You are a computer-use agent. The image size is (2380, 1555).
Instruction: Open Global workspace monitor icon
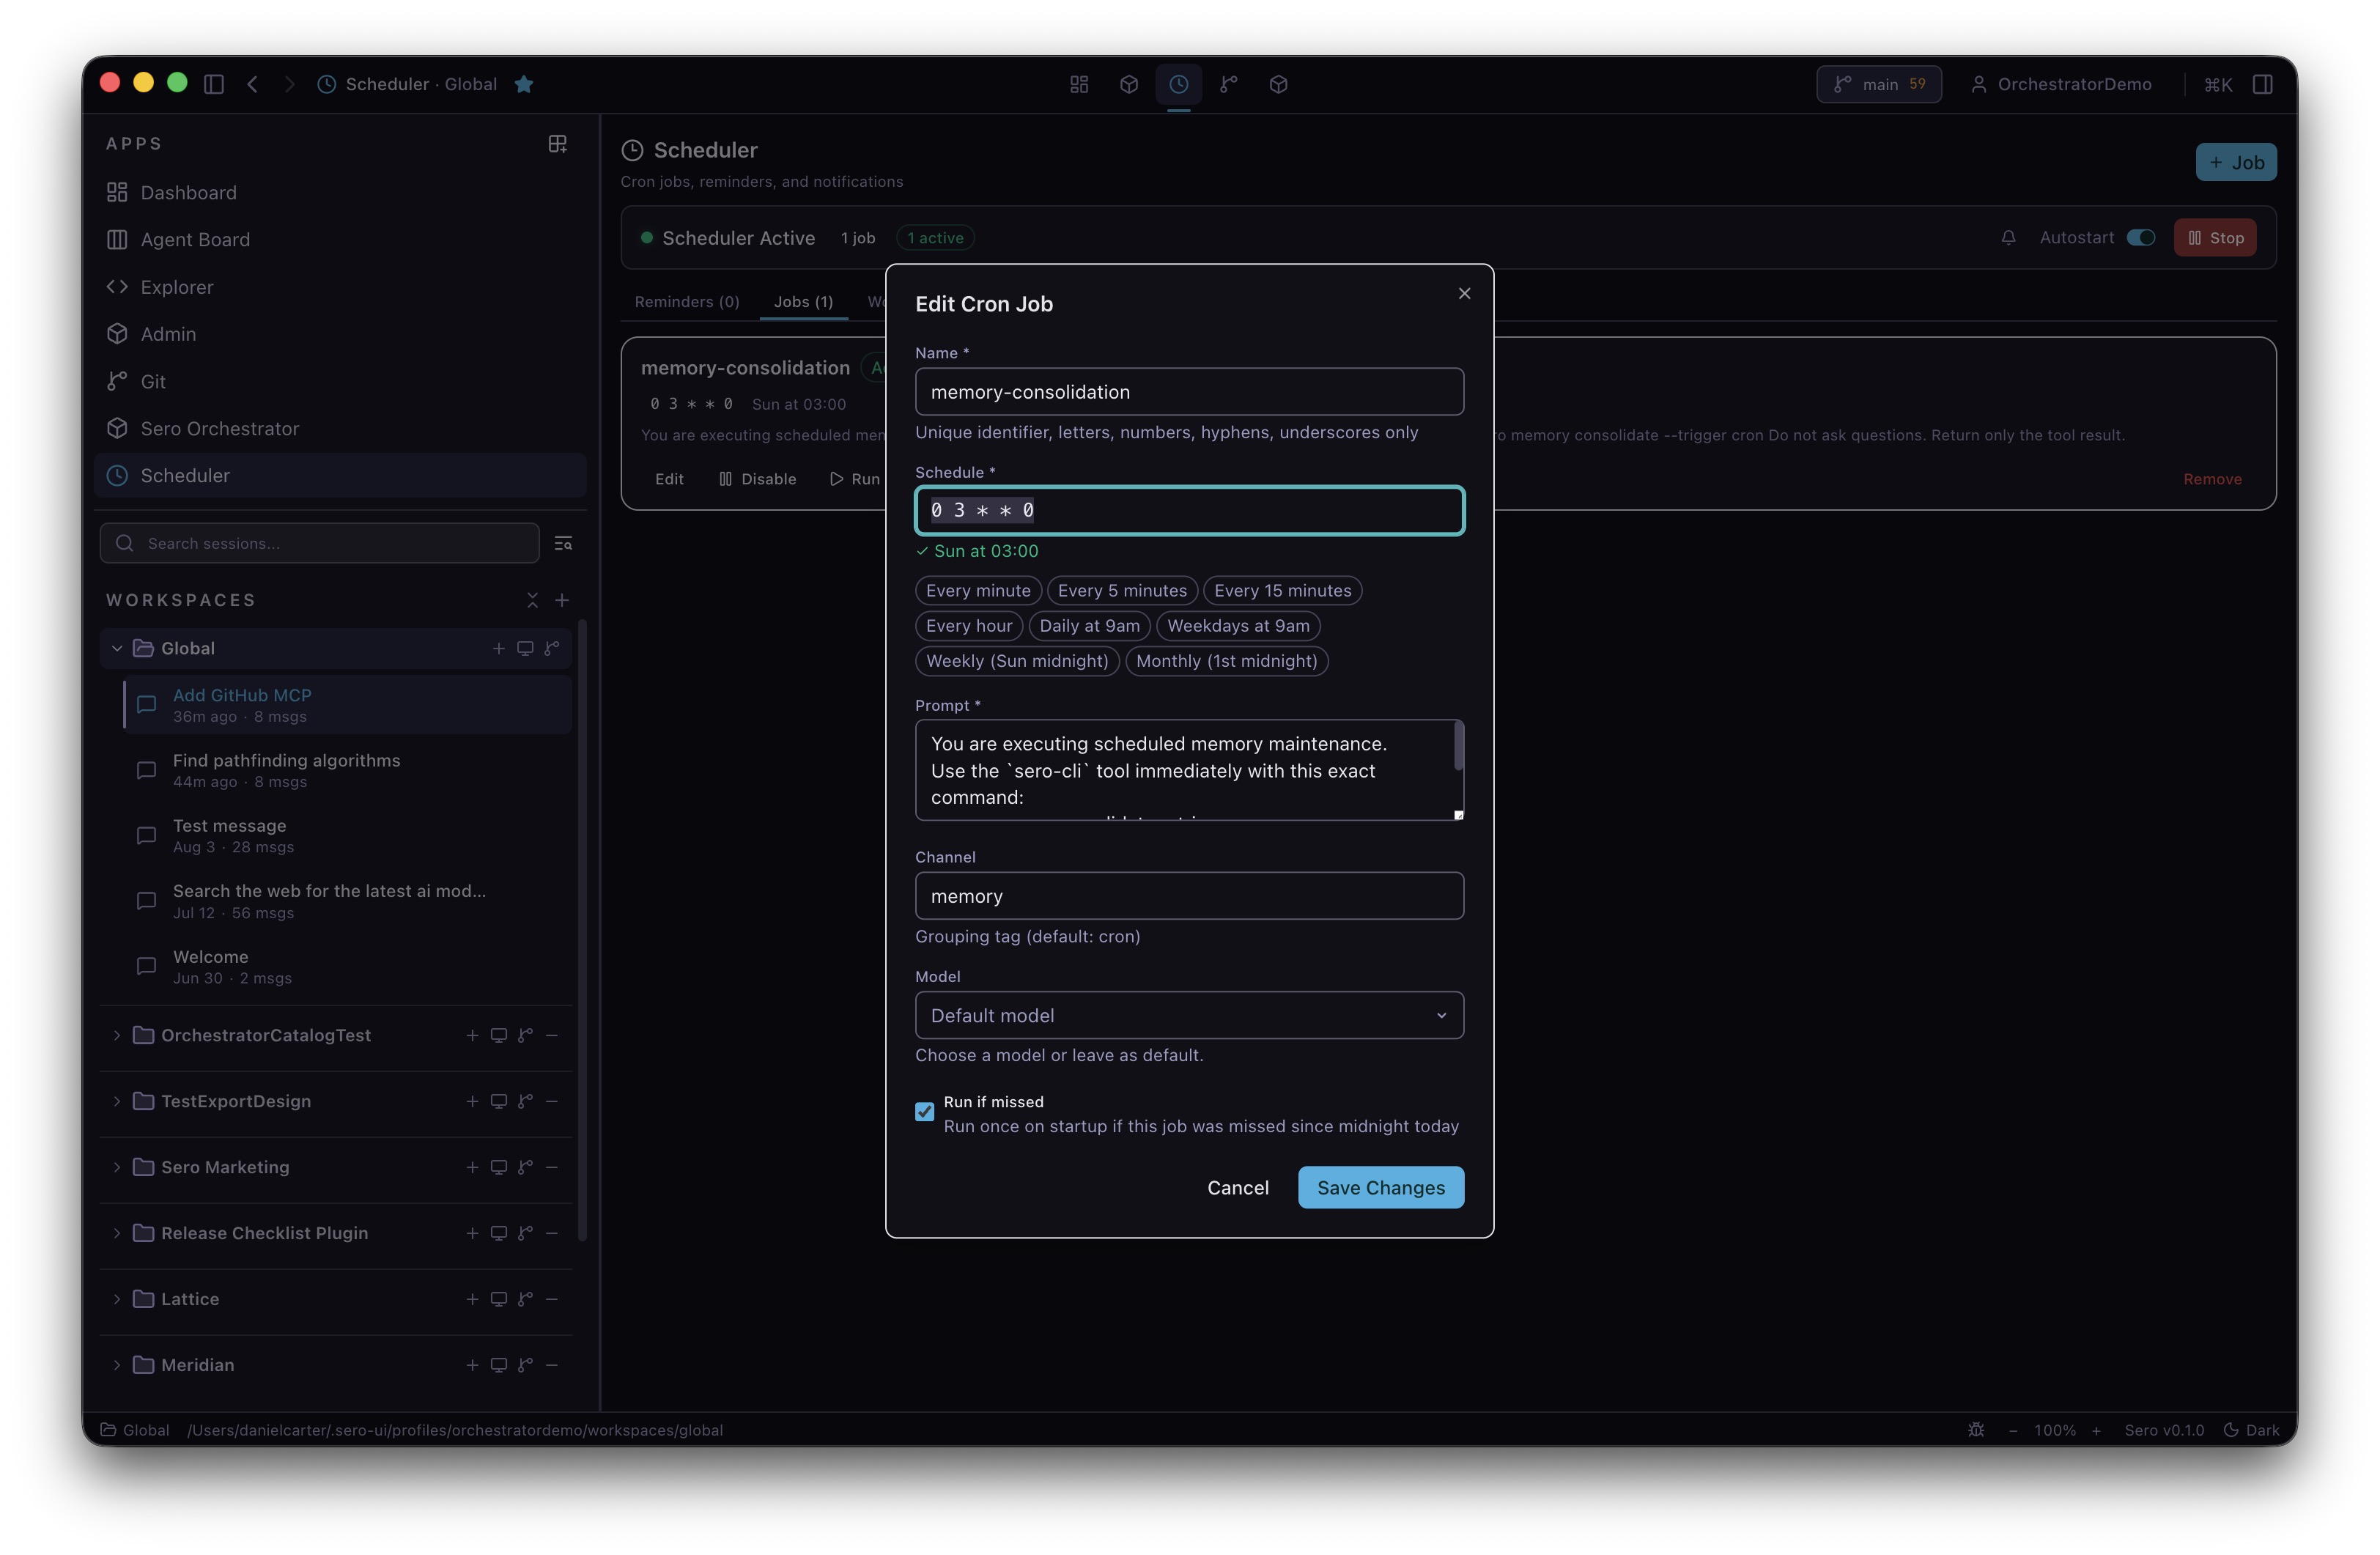(x=525, y=648)
